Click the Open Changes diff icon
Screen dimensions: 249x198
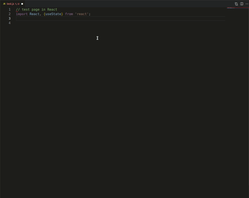(x=236, y=4)
